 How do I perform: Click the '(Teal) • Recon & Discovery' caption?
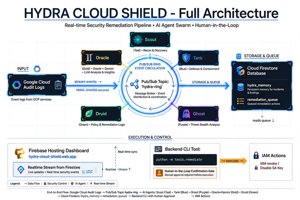pos(150,50)
